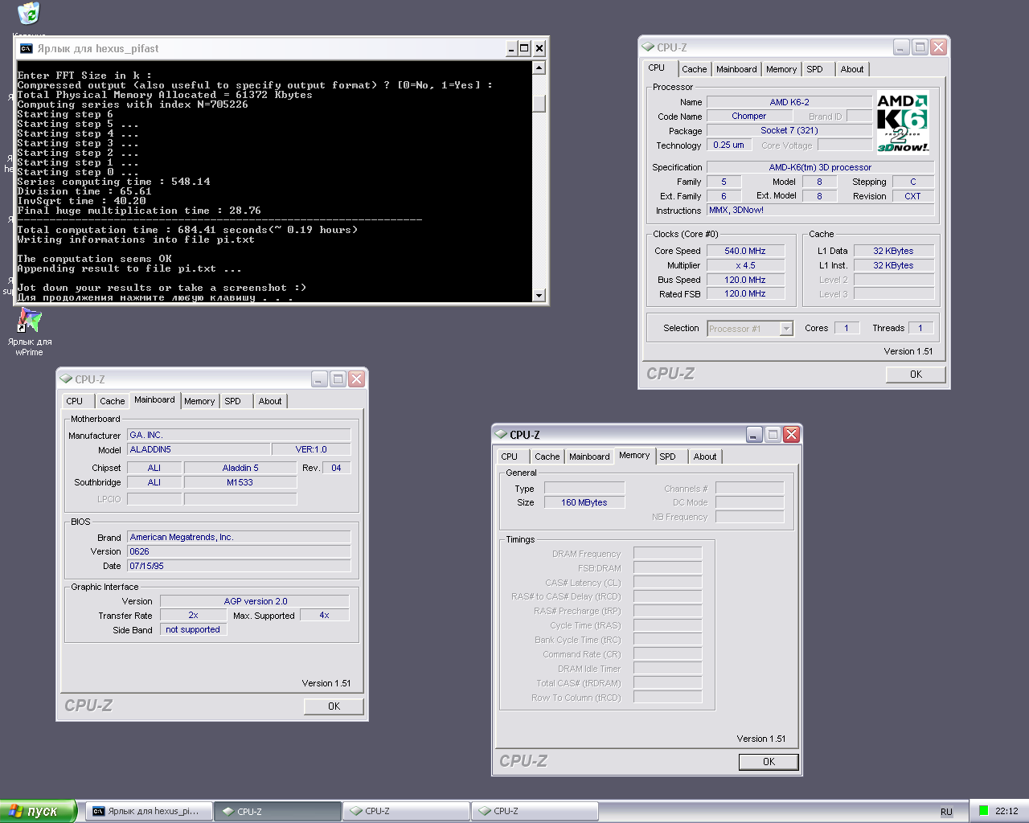Screen dimensions: 1029x823
Task: Click the Socket 7 (321) package value
Action: (789, 130)
